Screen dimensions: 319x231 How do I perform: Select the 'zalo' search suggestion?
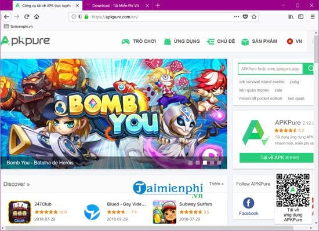[278, 90]
